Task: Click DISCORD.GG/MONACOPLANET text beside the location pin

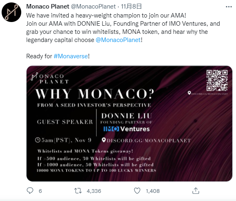Action: pos(149,141)
